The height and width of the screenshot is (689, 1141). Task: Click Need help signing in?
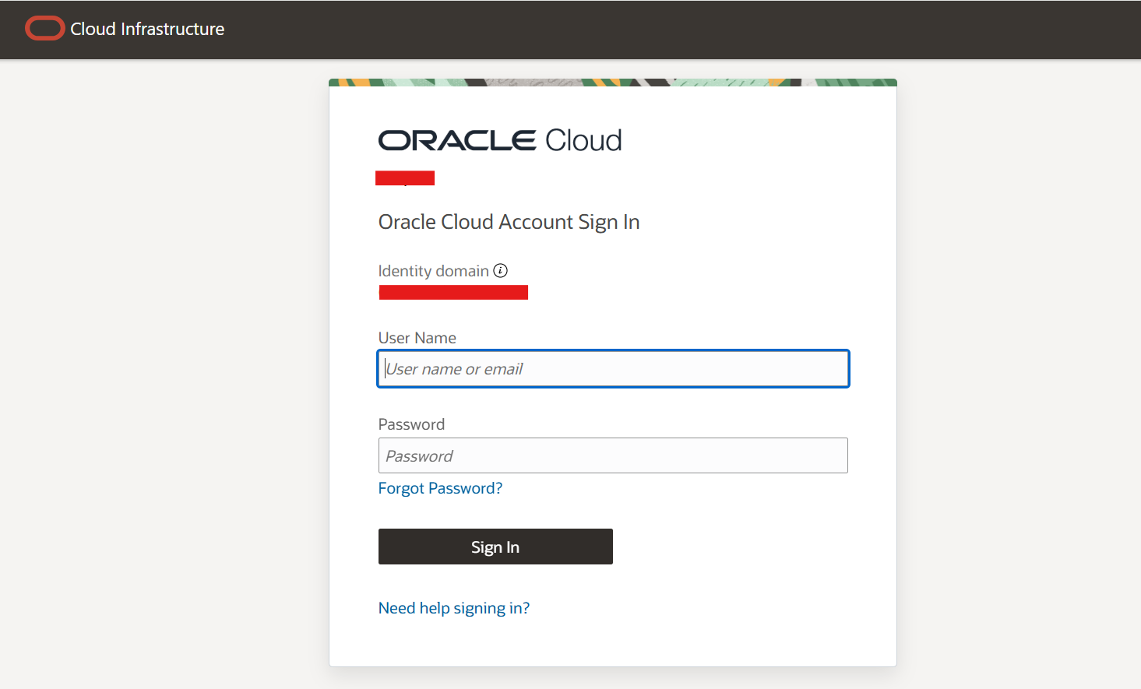[x=454, y=607]
